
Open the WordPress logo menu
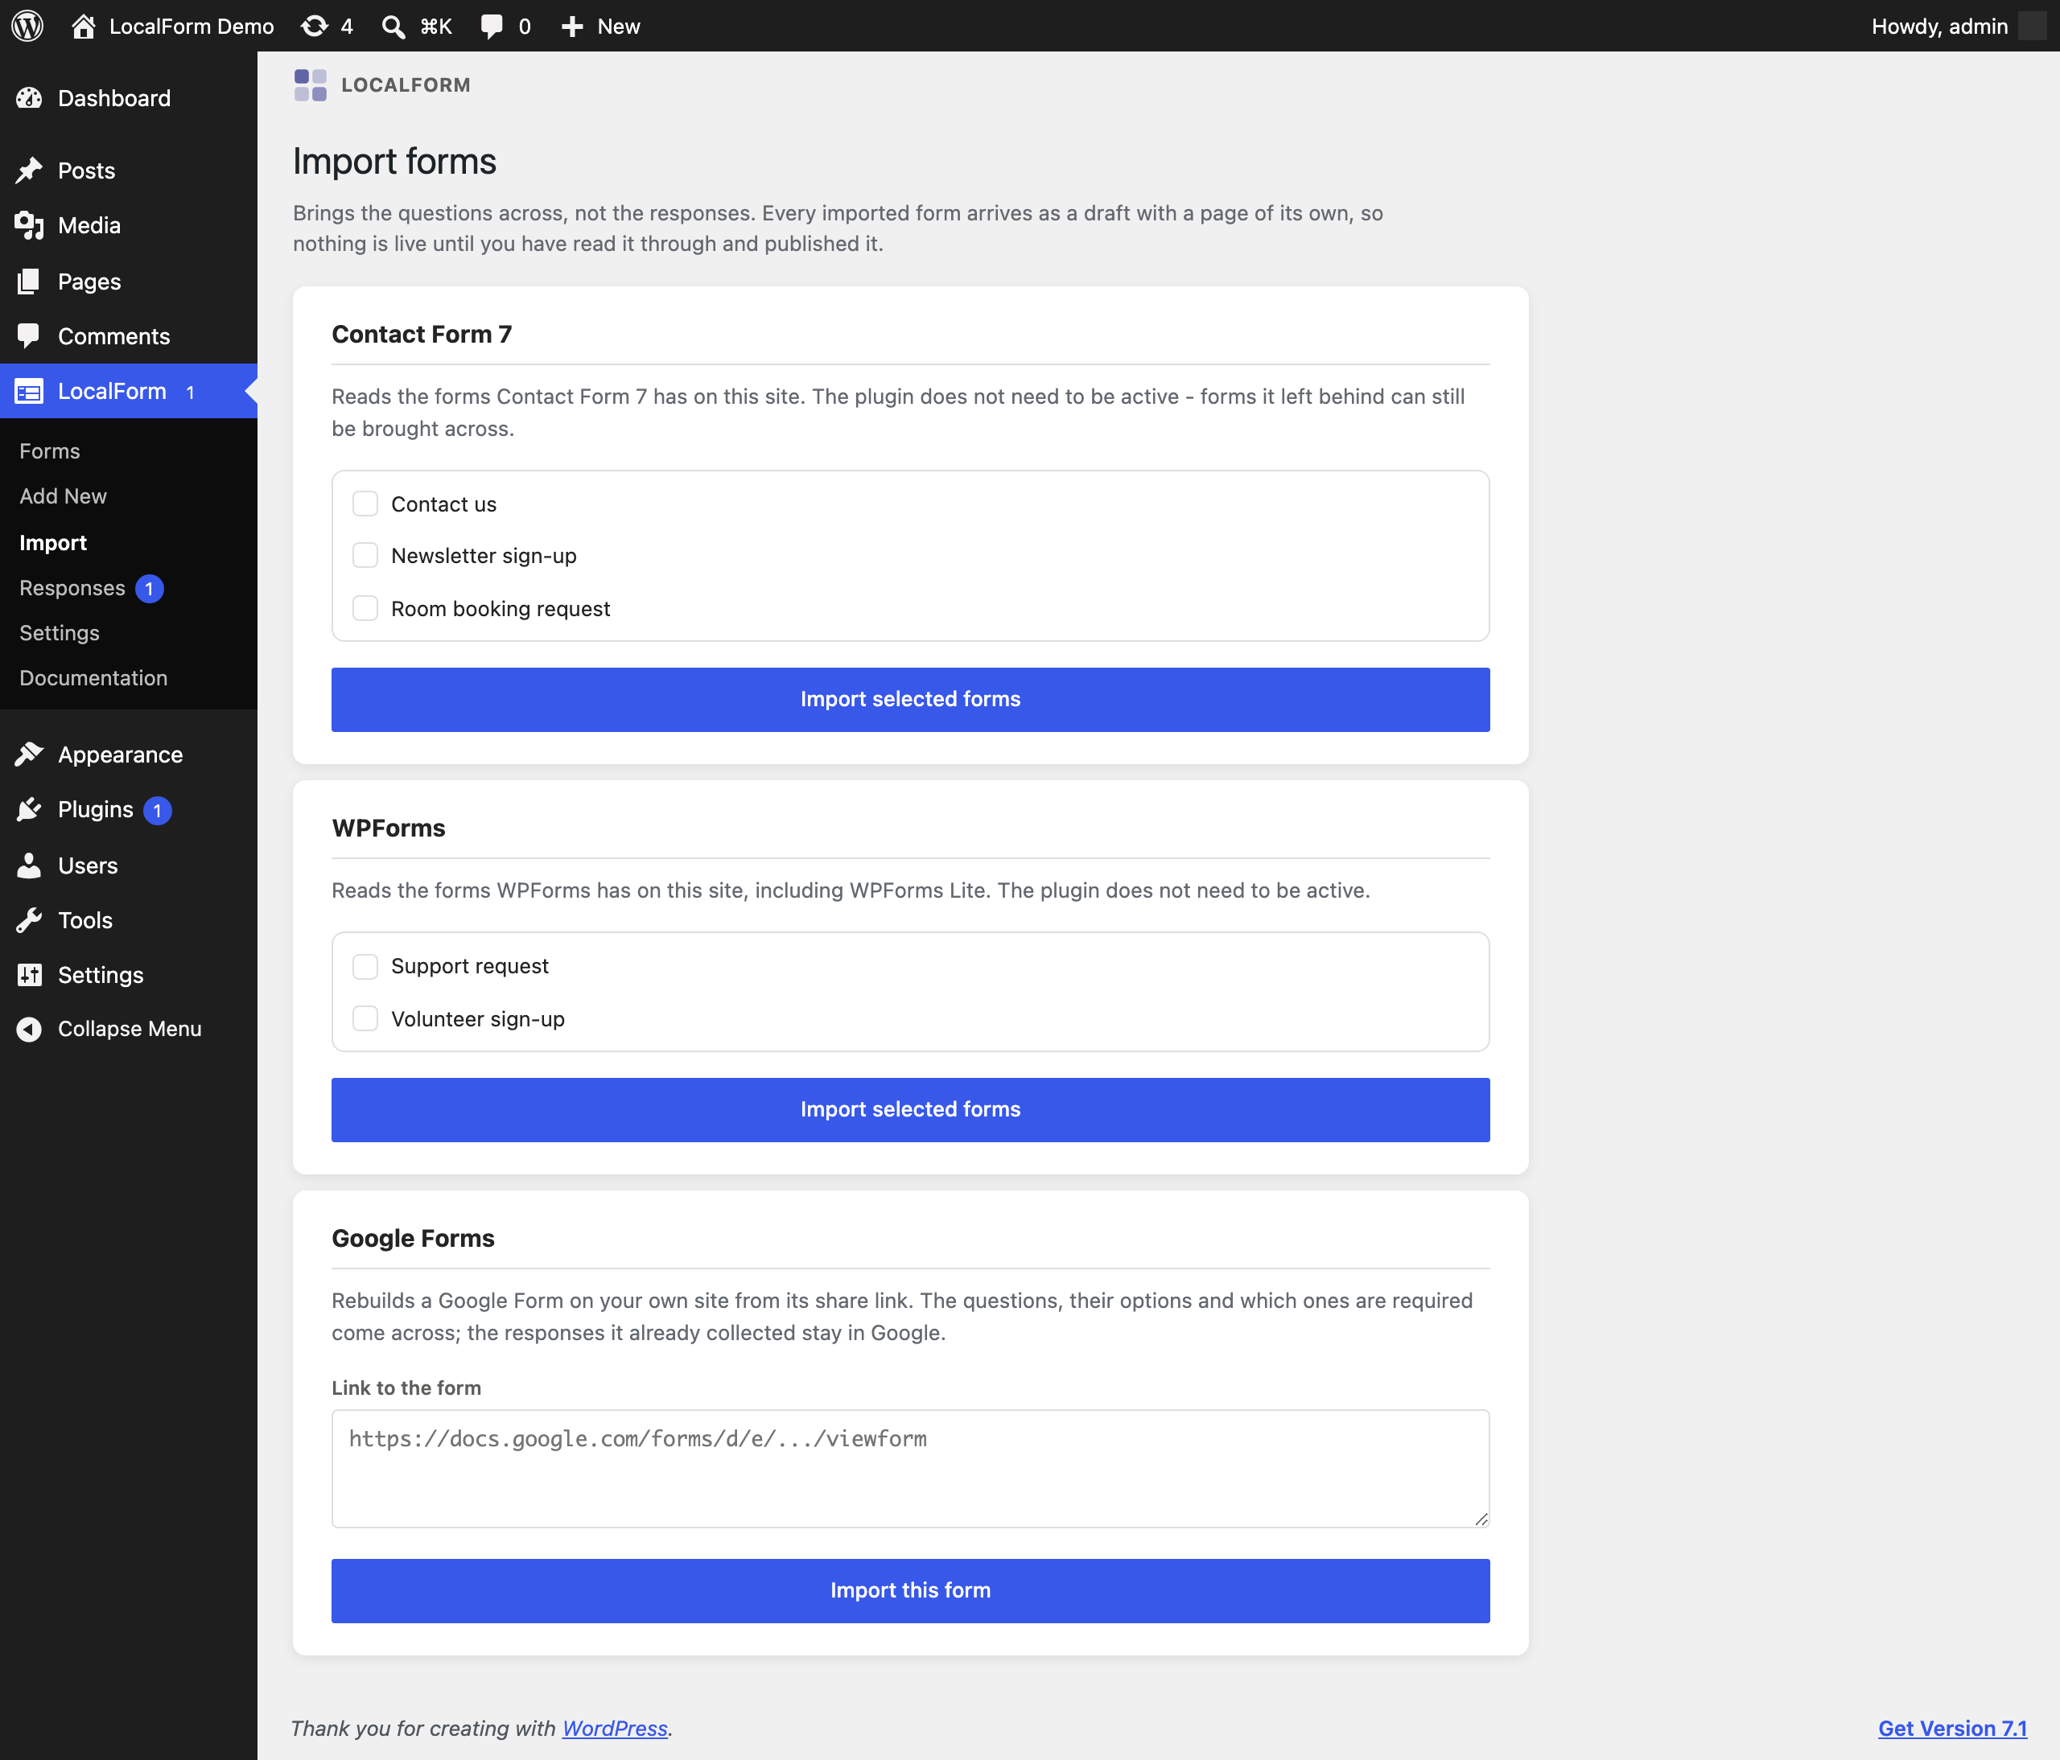click(27, 26)
